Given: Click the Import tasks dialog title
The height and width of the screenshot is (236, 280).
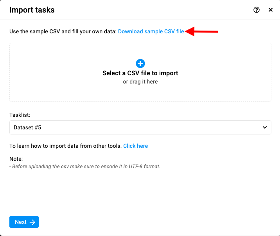Looking at the screenshot, I should (32, 10).
